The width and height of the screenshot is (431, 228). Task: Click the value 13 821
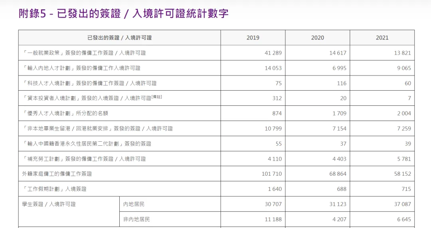coord(402,53)
